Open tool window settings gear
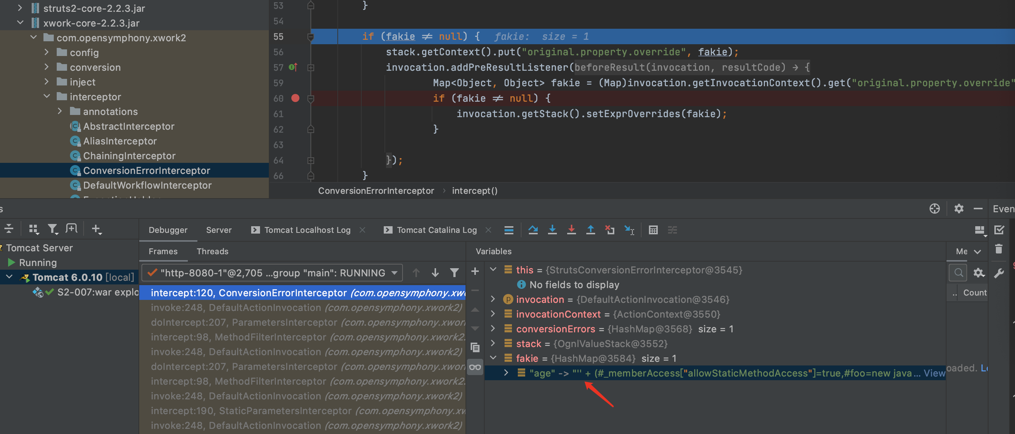 [959, 209]
